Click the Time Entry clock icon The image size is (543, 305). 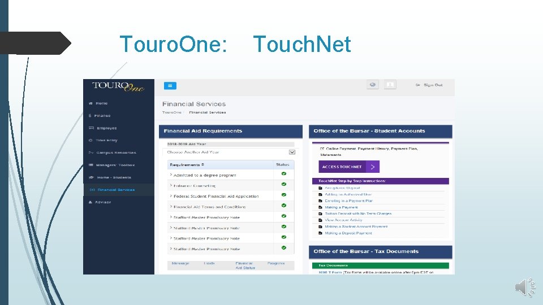click(x=90, y=141)
